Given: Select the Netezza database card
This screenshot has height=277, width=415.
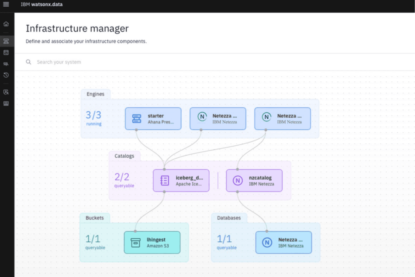Looking at the screenshot, I should pos(284,242).
